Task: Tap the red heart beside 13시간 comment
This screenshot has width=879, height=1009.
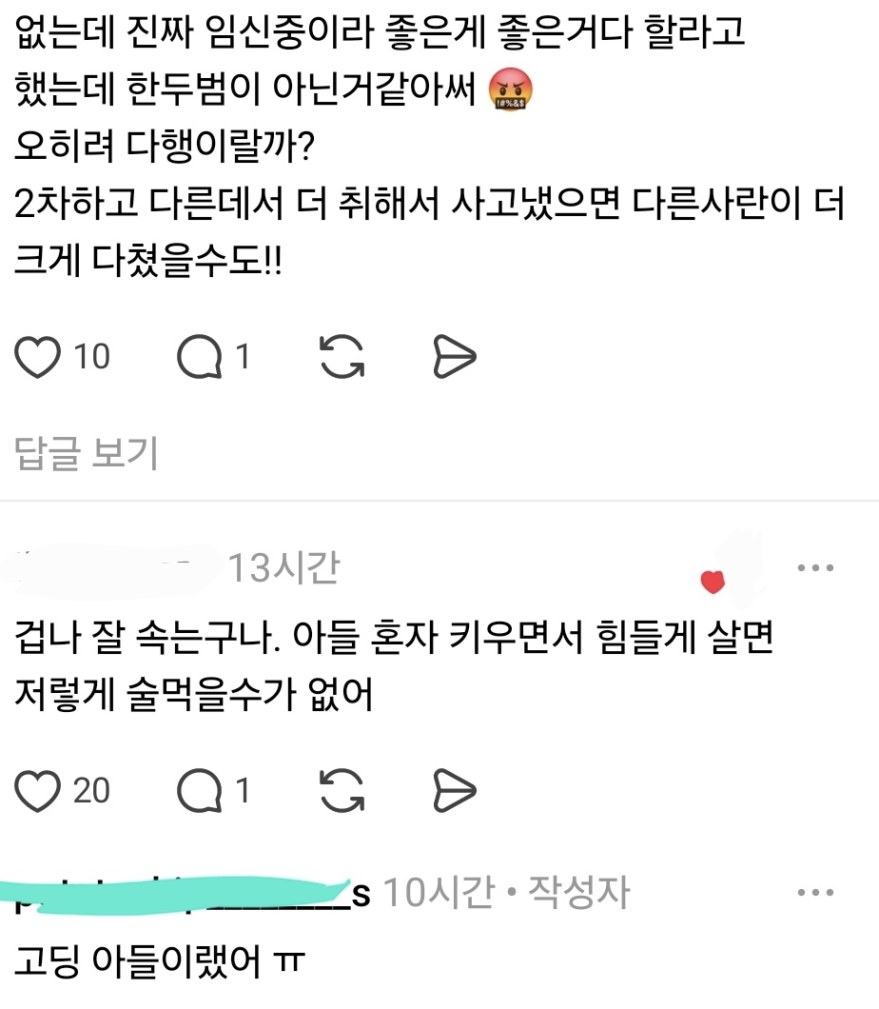Action: coord(713,582)
